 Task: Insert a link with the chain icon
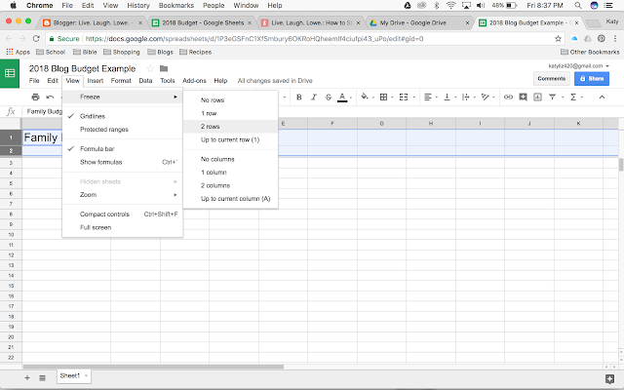click(x=508, y=97)
